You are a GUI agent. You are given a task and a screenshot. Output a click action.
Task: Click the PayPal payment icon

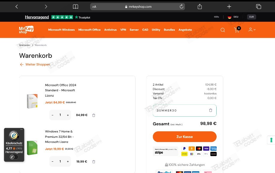click(184, 149)
